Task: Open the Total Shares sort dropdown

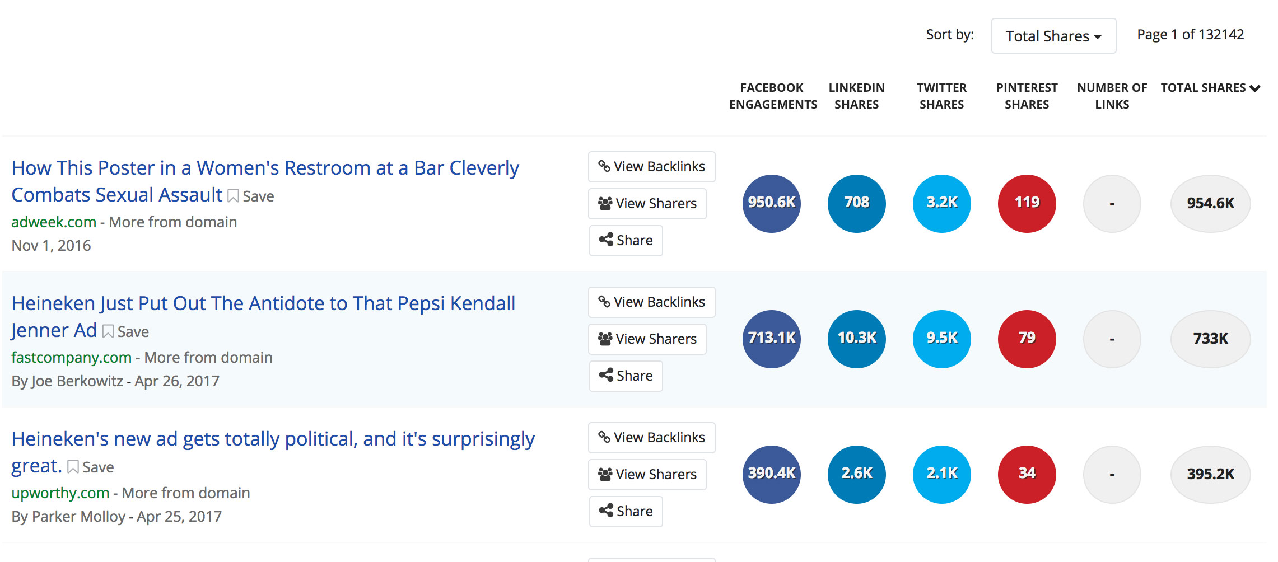Action: [1053, 36]
